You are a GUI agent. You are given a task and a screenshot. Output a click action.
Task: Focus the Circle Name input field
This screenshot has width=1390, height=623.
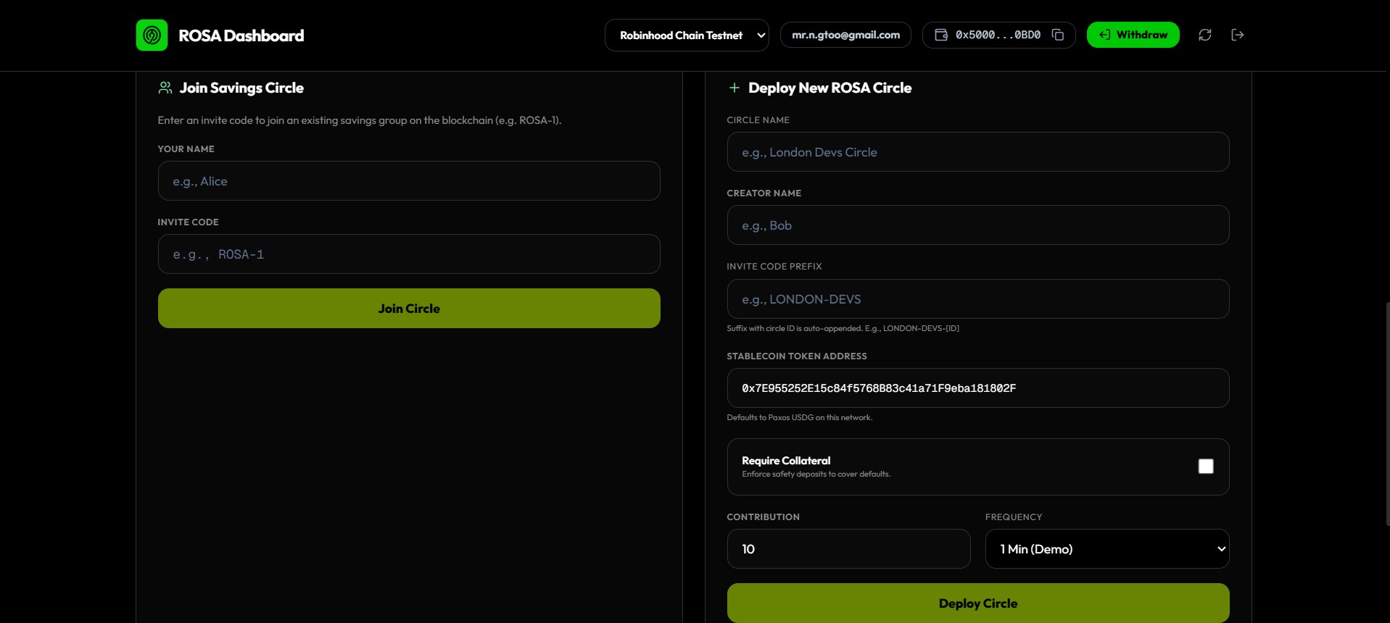pos(978,152)
